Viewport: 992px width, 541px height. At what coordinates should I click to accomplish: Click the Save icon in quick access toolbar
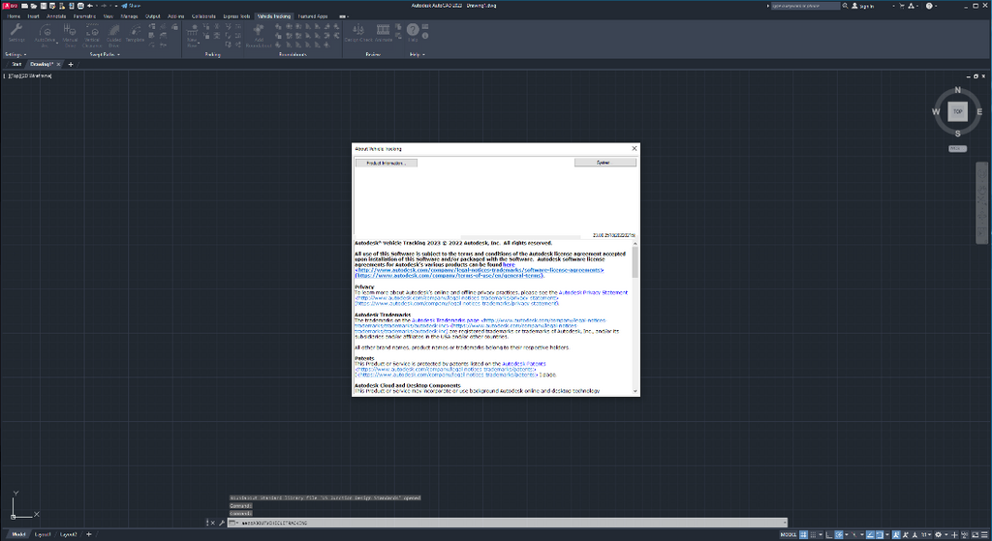43,6
